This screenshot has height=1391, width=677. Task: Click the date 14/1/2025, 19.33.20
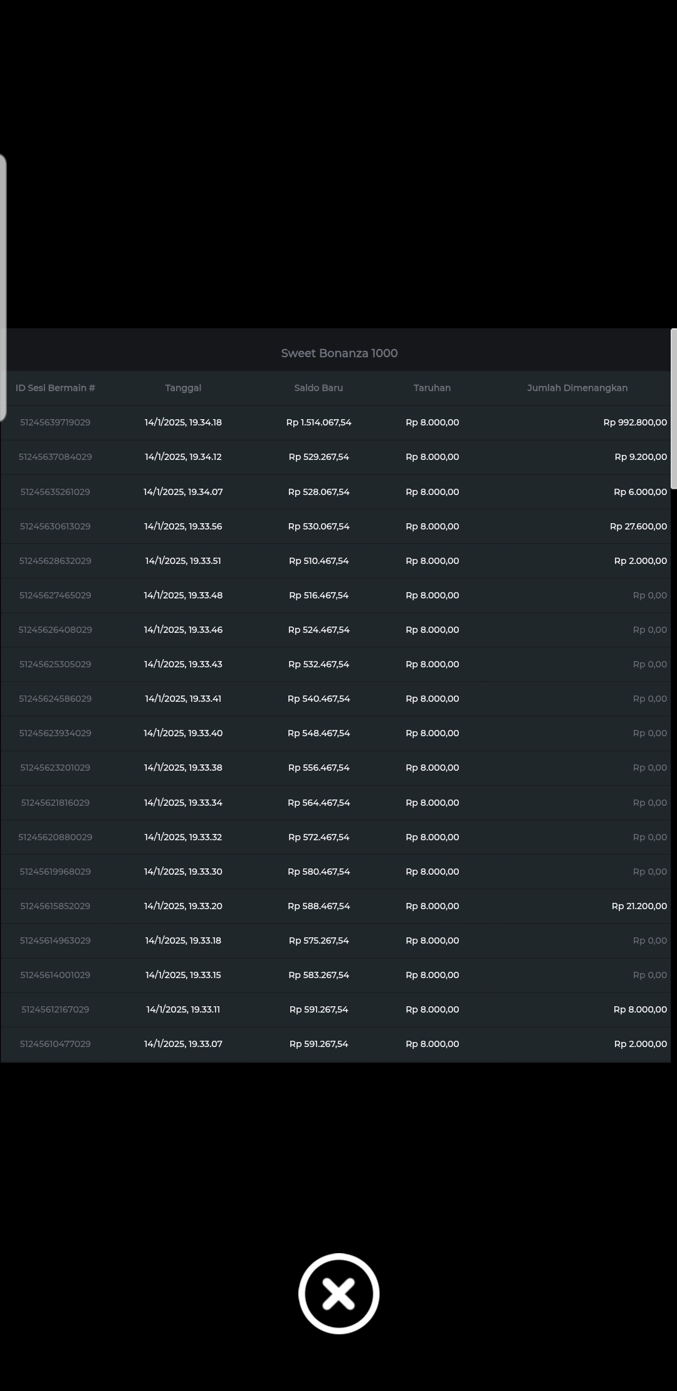pyautogui.click(x=183, y=906)
